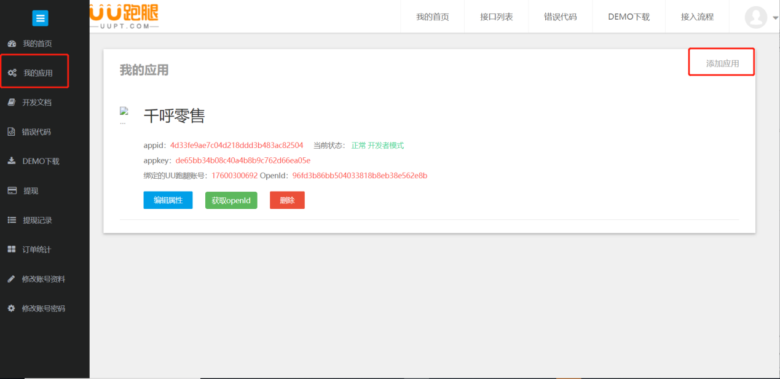The image size is (780, 379).
Task: Click the list icon beside 提现记录
Action: click(12, 220)
